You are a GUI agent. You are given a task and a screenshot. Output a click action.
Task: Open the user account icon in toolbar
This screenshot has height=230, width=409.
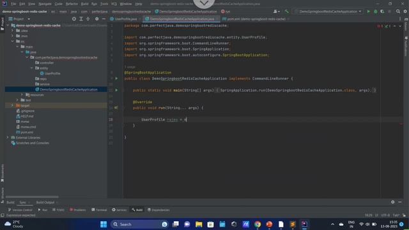coord(276,11)
